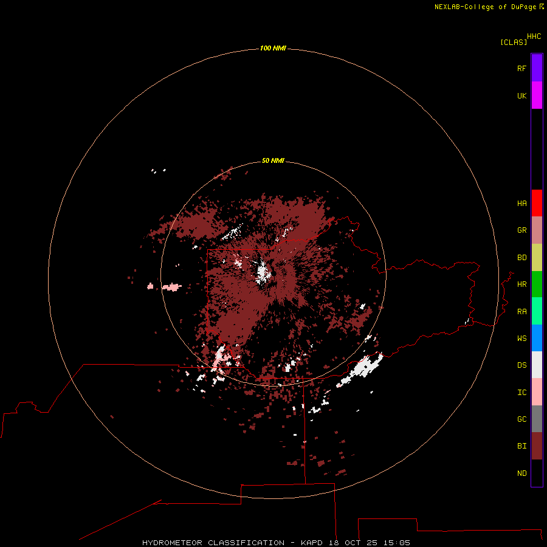Image resolution: width=547 pixels, height=547 pixels.
Task: Click the UK legend label
Action: (521, 95)
